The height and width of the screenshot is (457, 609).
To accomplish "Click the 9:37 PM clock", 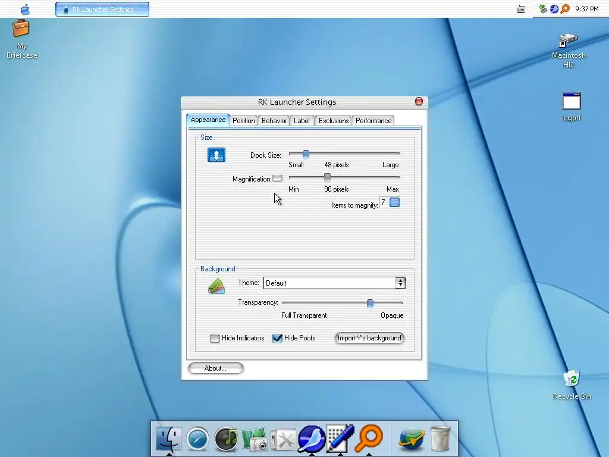I will point(587,9).
